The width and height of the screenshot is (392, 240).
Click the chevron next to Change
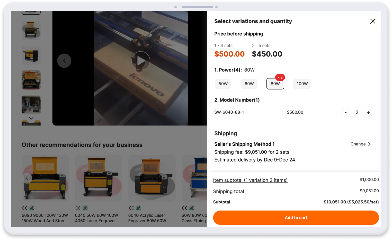(369, 144)
